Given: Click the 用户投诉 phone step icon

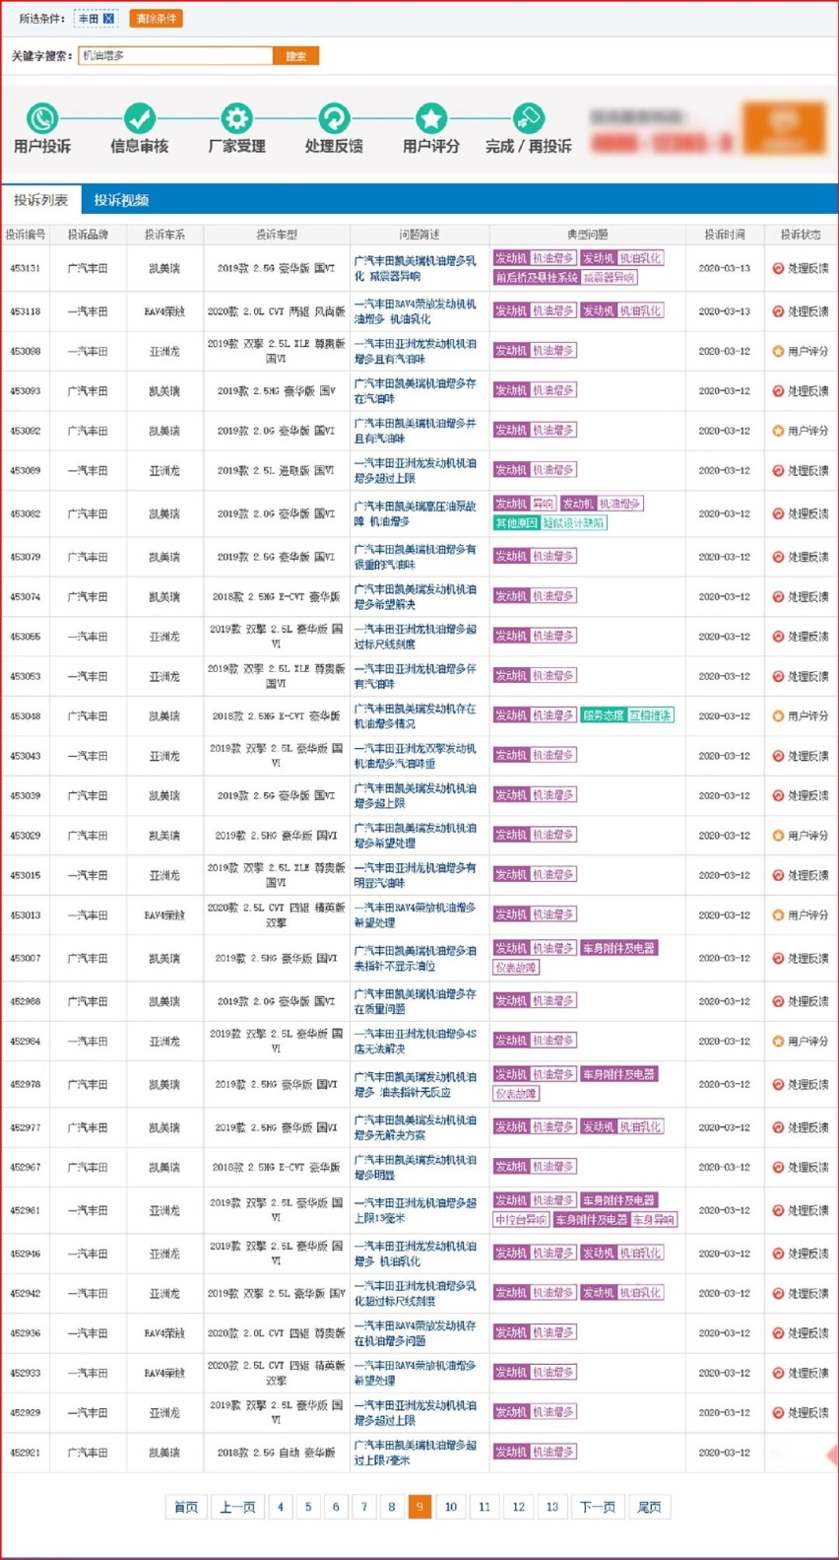Looking at the screenshot, I should [x=41, y=119].
